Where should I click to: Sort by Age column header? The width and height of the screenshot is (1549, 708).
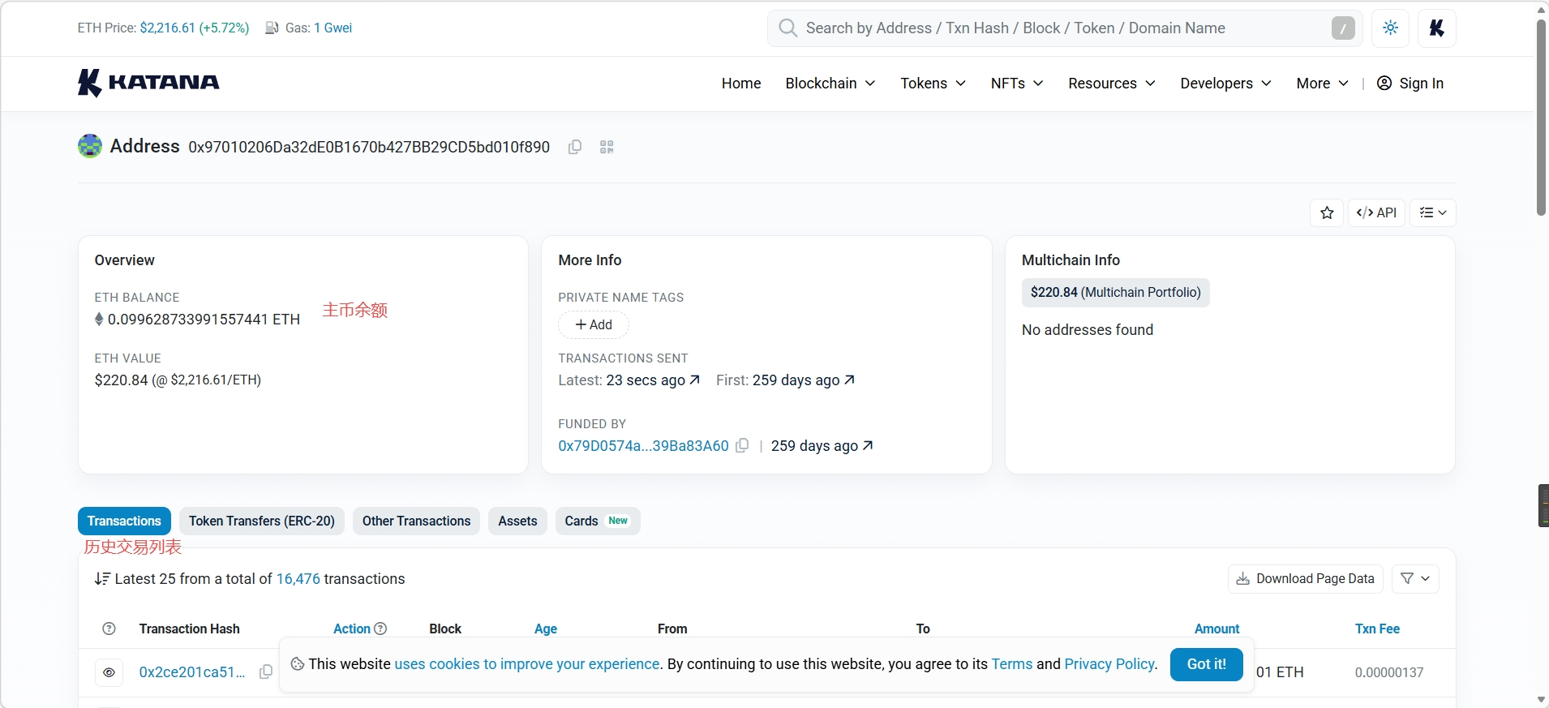(x=546, y=629)
